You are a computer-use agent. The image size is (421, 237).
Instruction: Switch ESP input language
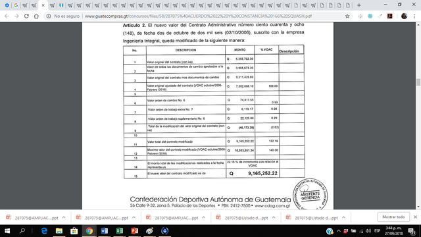(x=377, y=231)
